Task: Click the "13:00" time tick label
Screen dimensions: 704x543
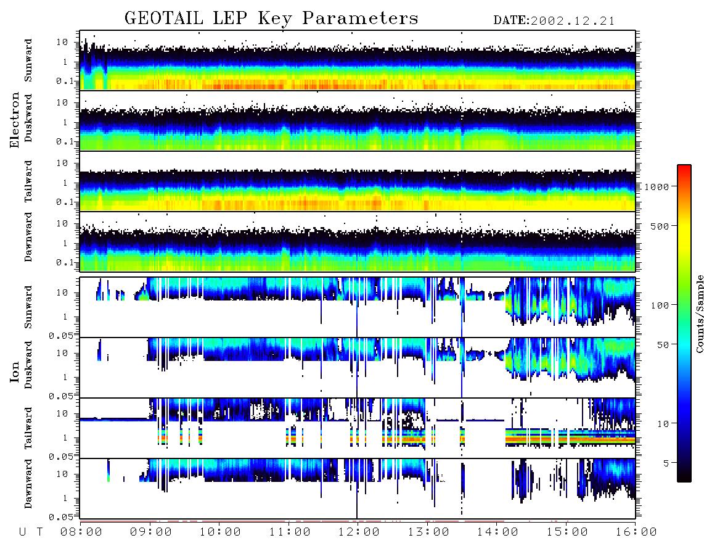Action: [x=428, y=533]
